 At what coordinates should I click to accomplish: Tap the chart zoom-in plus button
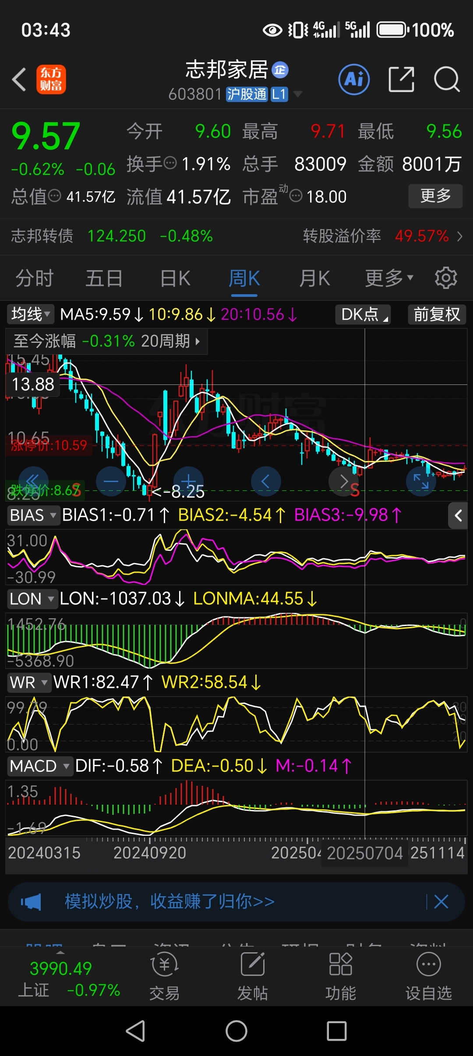(188, 482)
